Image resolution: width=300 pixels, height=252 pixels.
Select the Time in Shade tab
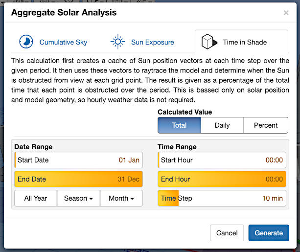244,42
